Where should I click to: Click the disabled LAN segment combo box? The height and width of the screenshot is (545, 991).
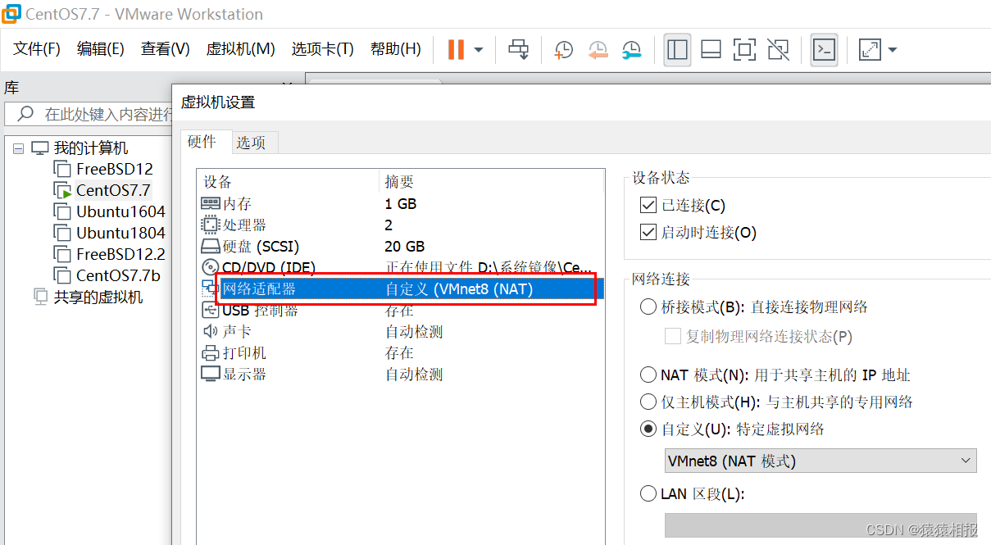(x=821, y=525)
